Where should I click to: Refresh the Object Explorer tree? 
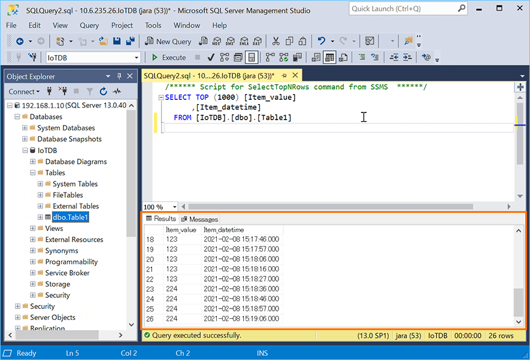tap(104, 91)
